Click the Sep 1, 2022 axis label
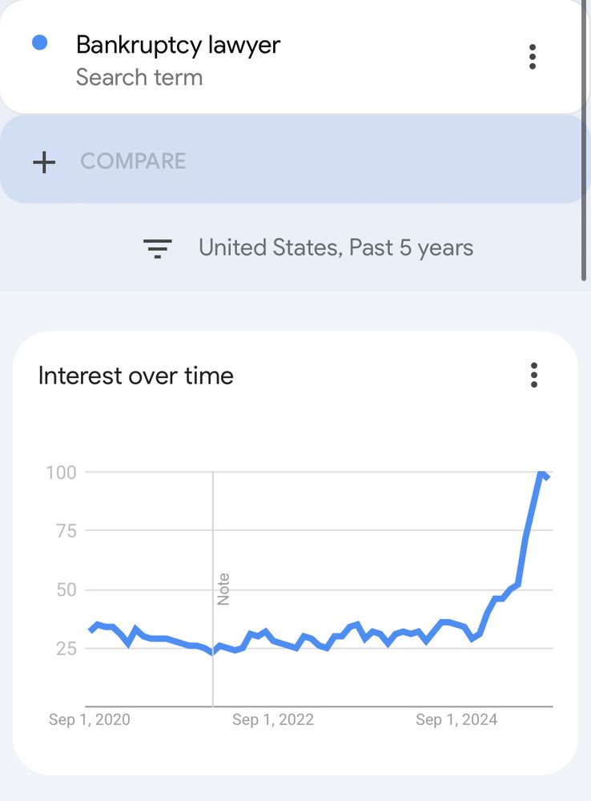The width and height of the screenshot is (591, 801). click(x=273, y=720)
